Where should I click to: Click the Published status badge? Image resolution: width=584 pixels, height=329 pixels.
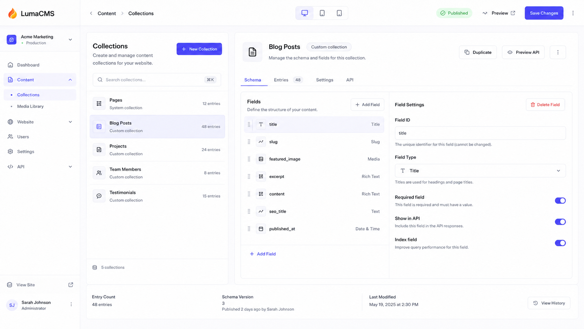pyautogui.click(x=454, y=13)
